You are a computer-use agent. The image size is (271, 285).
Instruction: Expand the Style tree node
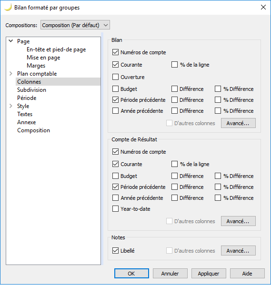click(x=11, y=106)
